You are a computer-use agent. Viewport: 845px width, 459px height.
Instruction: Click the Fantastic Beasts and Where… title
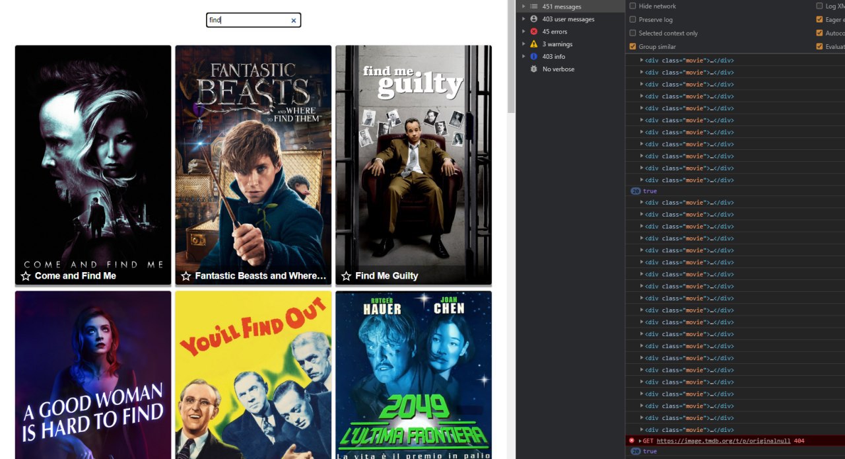pos(261,276)
